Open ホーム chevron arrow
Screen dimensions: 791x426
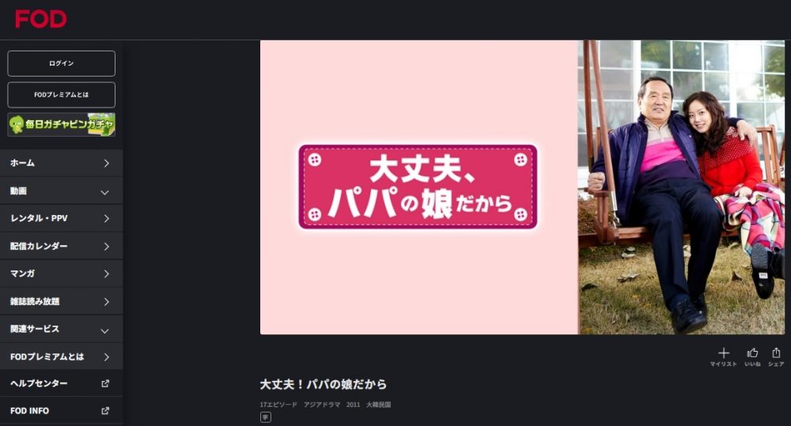click(106, 164)
